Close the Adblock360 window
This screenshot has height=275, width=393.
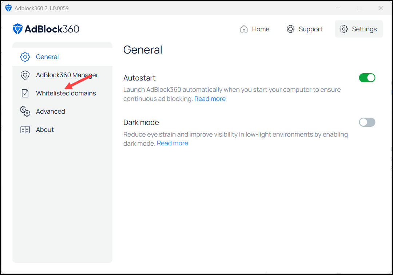tap(381, 8)
